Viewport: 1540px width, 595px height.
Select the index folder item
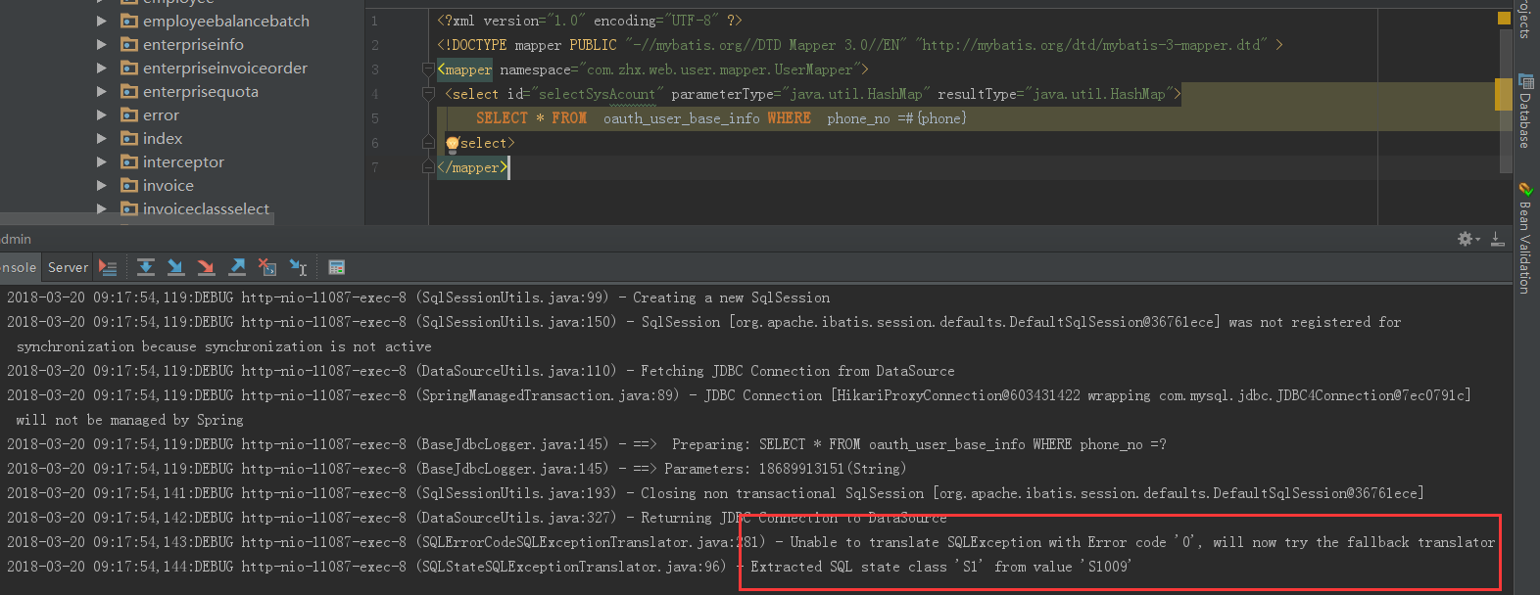point(163,138)
